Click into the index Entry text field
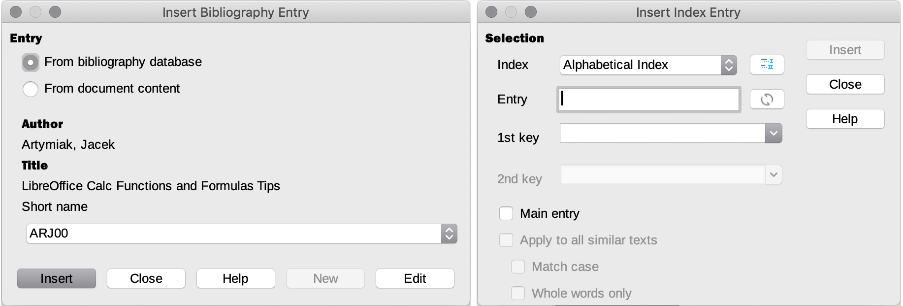The width and height of the screenshot is (903, 306). click(649, 100)
